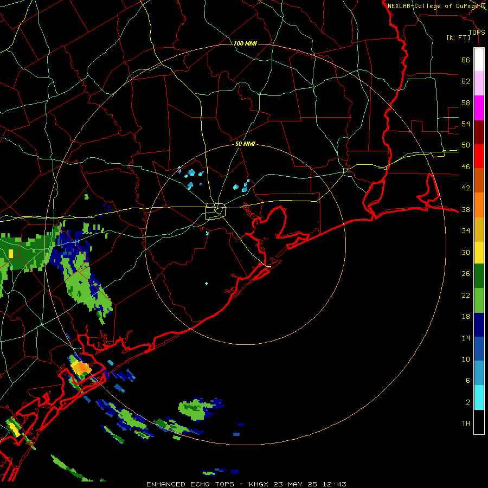The height and width of the screenshot is (488, 488).
Task: Click the 38 value on the legend
Action: click(466, 209)
